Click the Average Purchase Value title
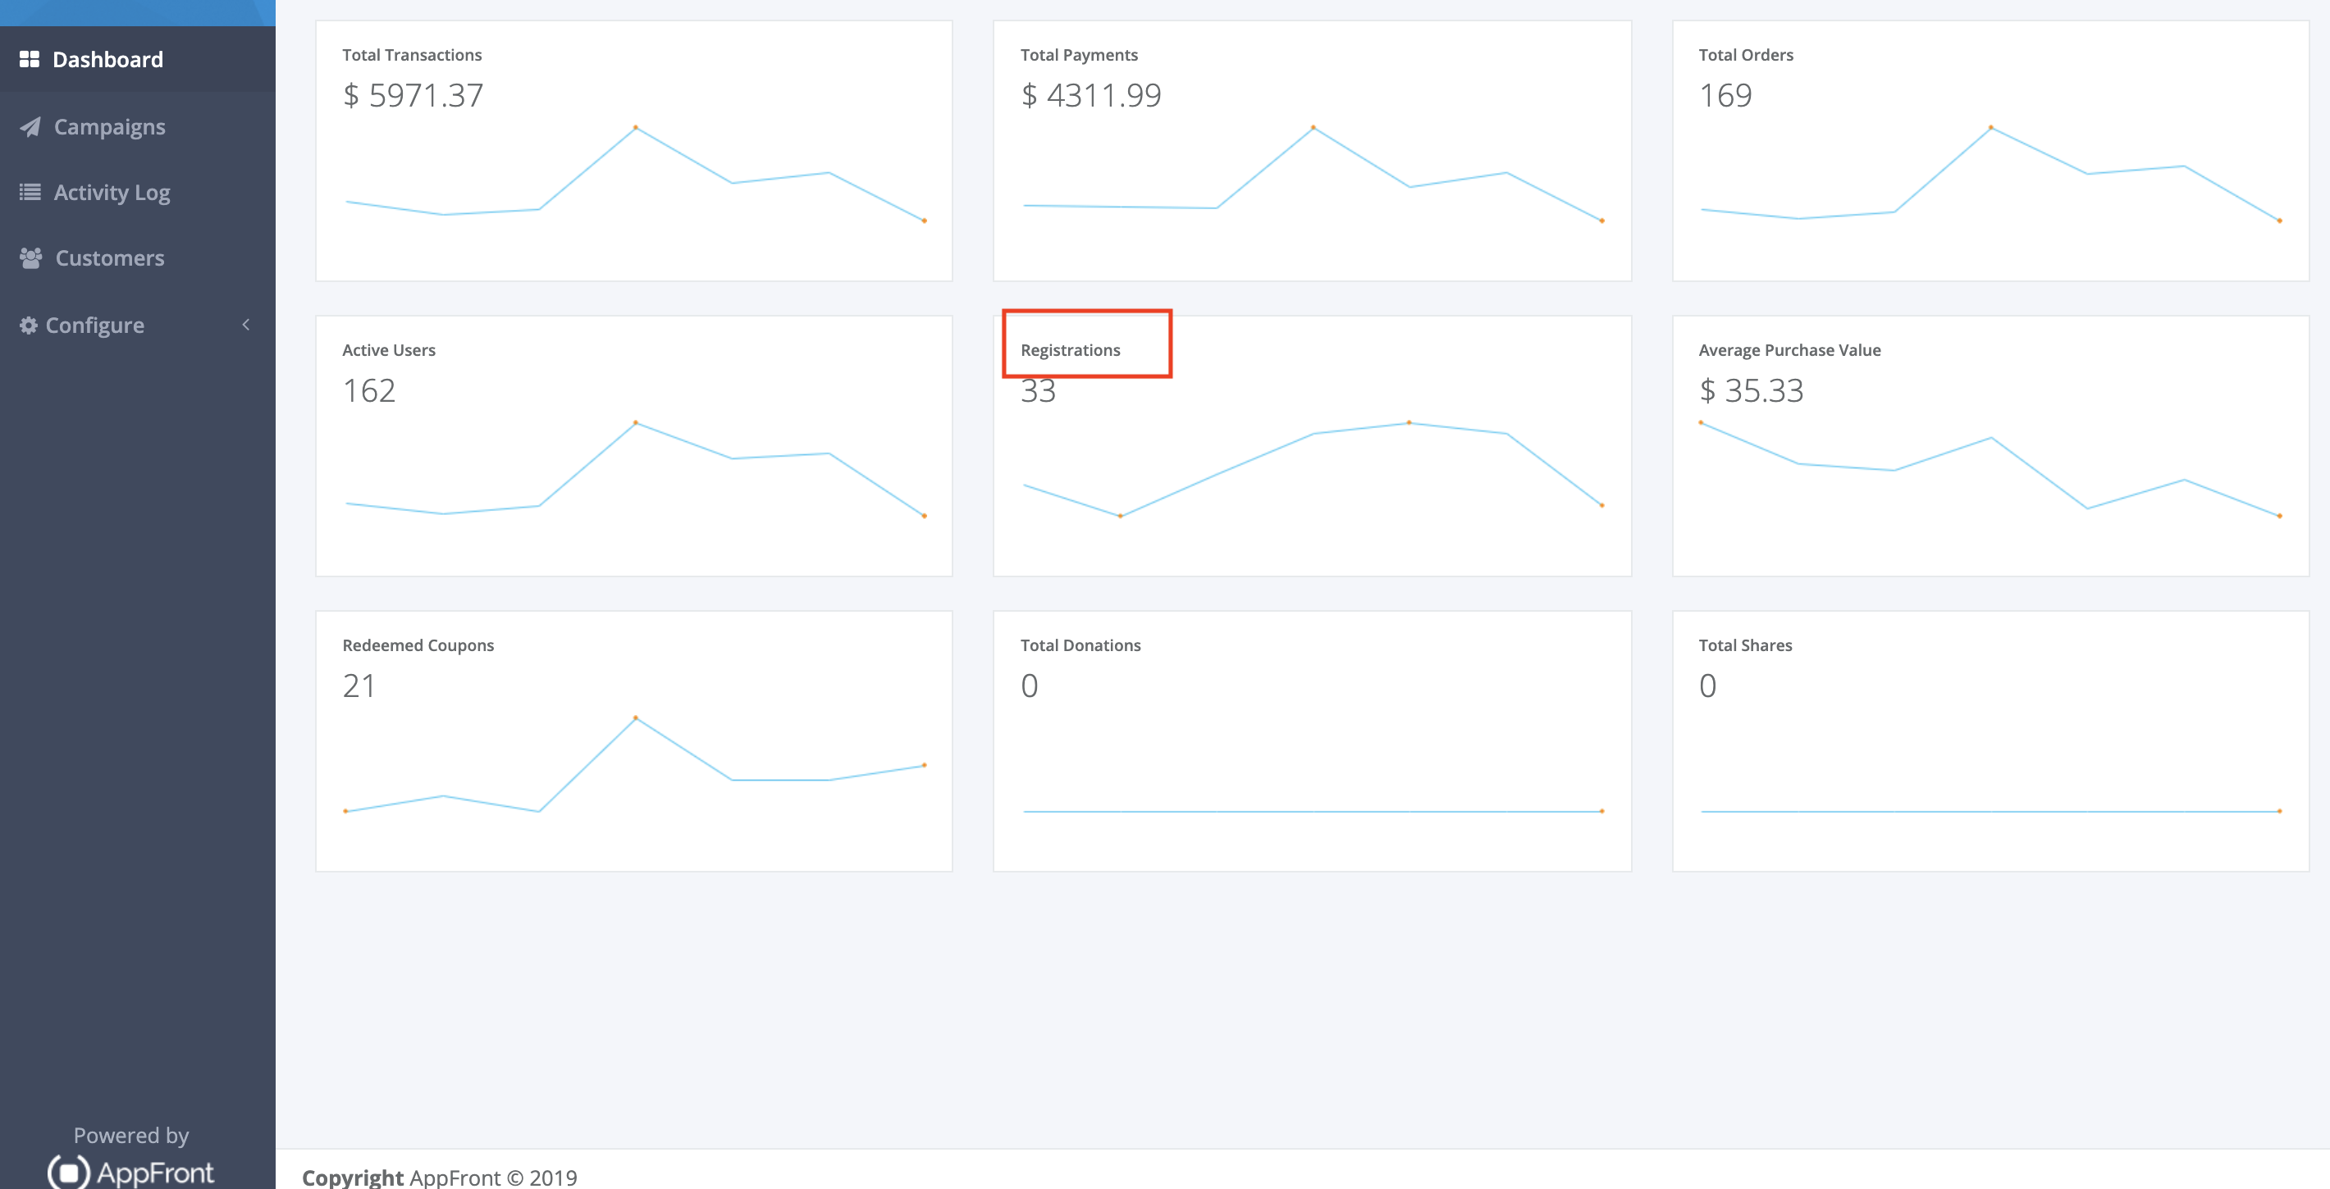Screen dimensions: 2330x1189 pyautogui.click(x=1789, y=350)
